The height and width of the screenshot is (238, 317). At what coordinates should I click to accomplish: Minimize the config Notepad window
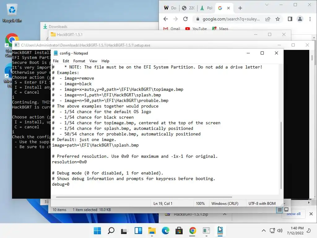(x=248, y=53)
